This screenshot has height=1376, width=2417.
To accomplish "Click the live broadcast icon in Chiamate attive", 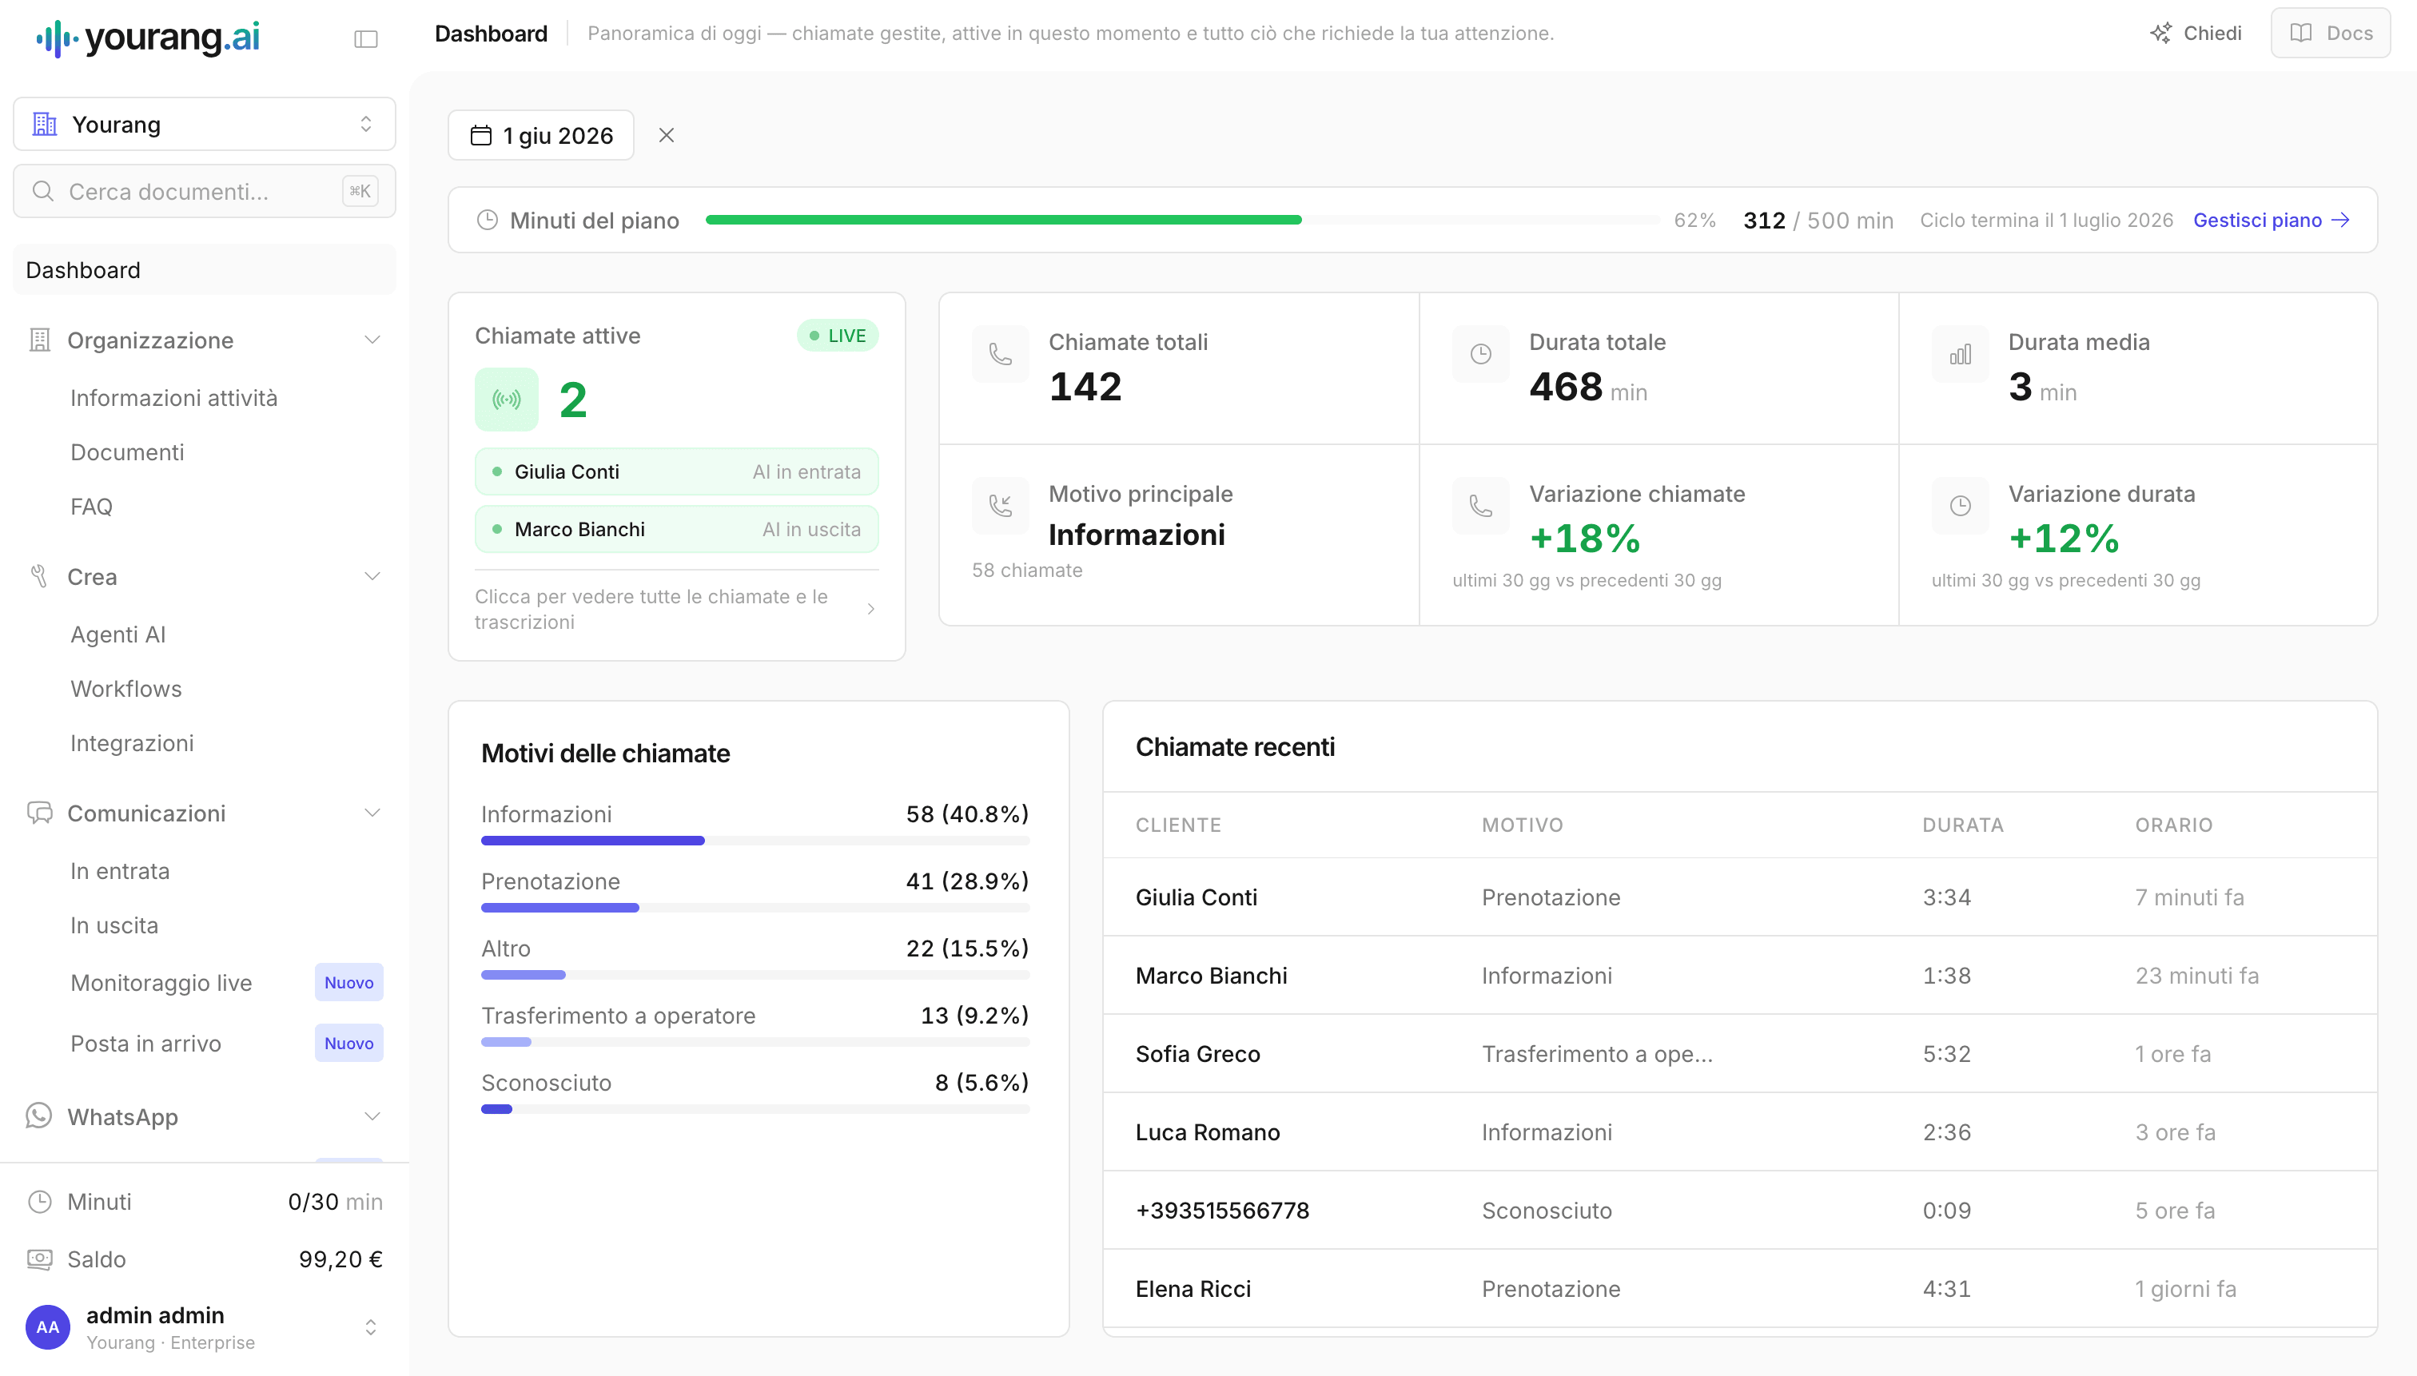I will click(507, 400).
